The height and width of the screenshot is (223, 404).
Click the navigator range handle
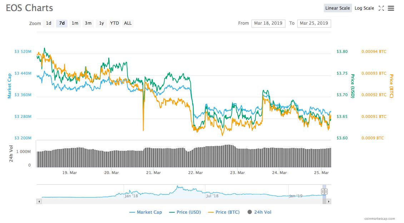click(324, 192)
